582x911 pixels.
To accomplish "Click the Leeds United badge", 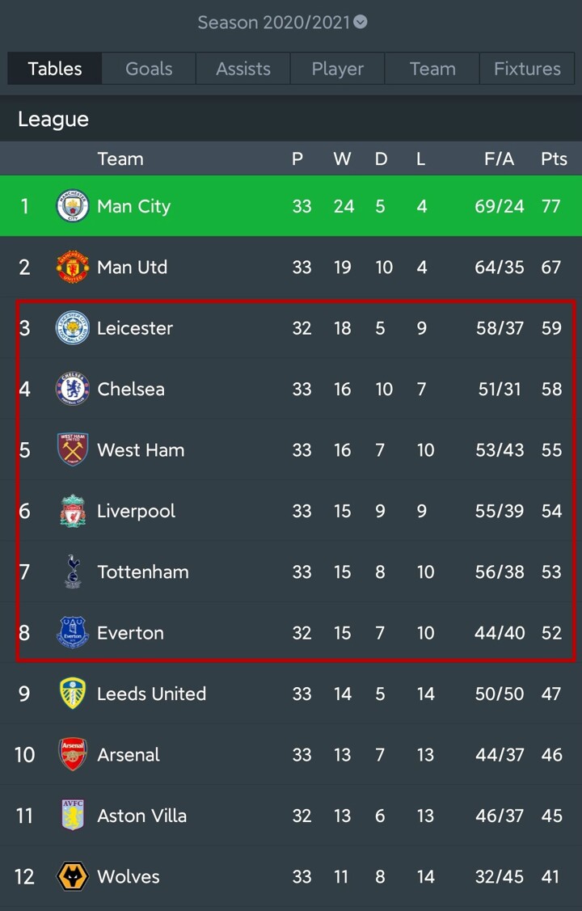I will pyautogui.click(x=72, y=694).
